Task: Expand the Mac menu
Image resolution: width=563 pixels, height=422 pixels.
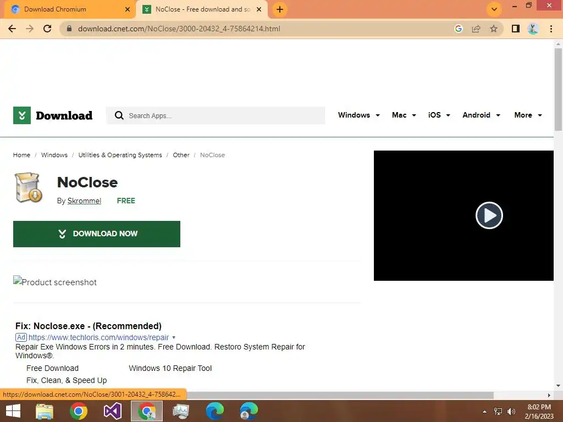Action: click(x=404, y=115)
